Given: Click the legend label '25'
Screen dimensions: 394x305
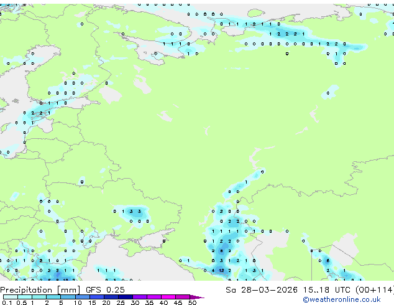Looking at the screenshot, I should point(121,303).
